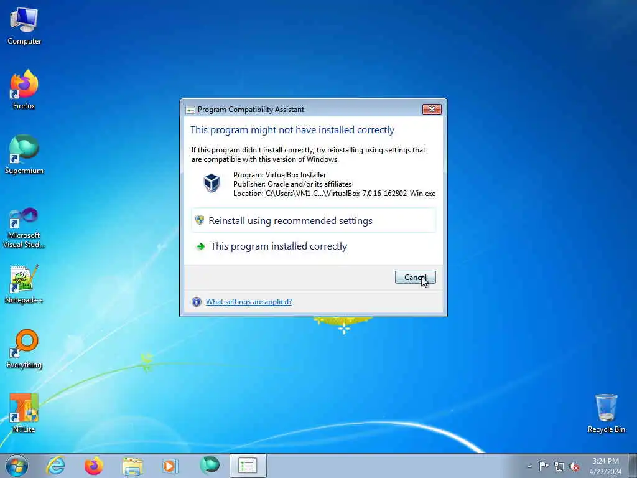Click the Cancel button
Viewport: 637px width, 478px height.
(415, 277)
